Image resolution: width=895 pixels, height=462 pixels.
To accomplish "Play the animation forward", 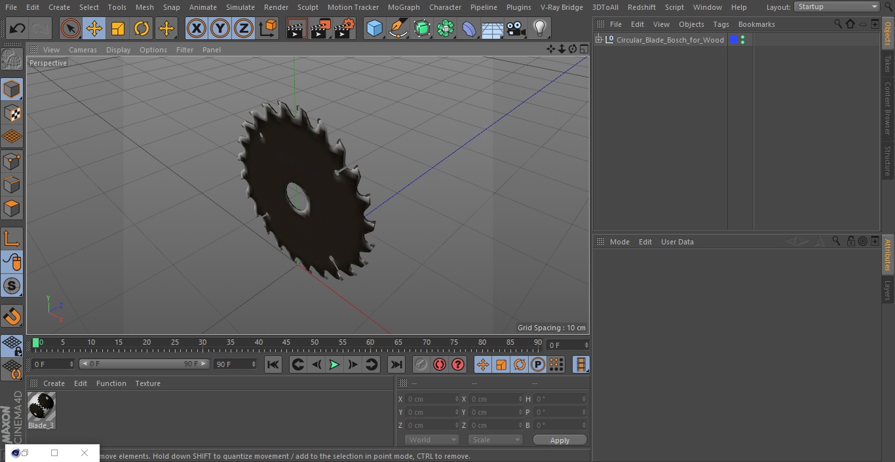I will (334, 364).
